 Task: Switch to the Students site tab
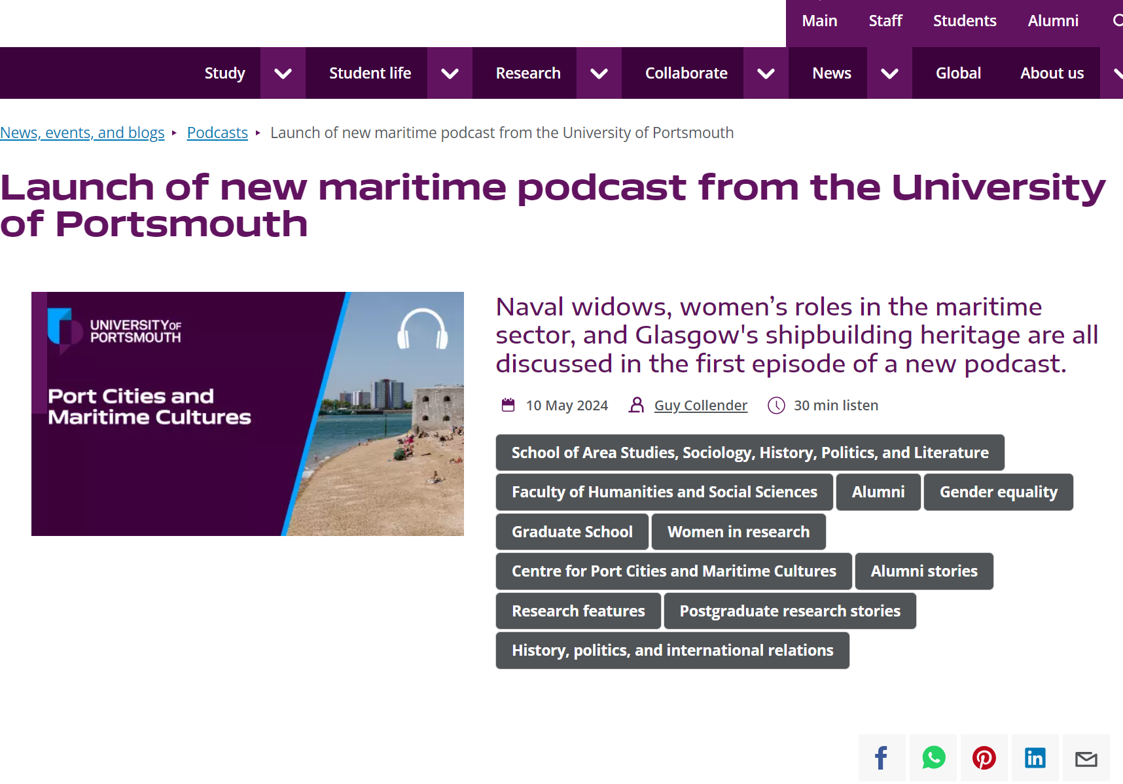point(965,21)
